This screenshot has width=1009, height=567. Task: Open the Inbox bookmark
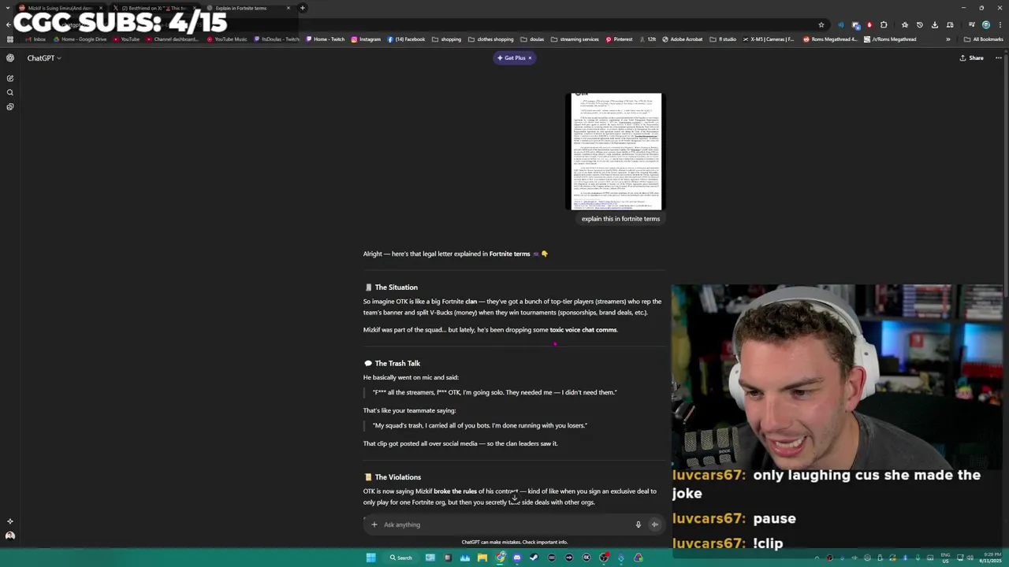(35, 39)
